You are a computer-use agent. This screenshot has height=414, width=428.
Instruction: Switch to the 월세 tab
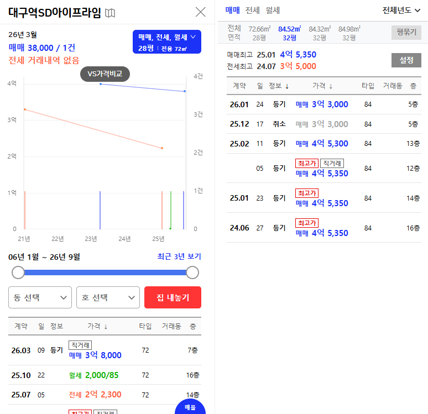point(273,11)
